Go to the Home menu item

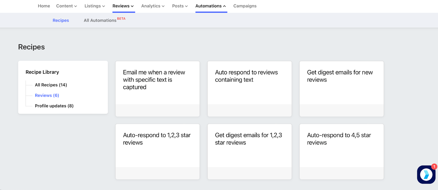pos(44,6)
